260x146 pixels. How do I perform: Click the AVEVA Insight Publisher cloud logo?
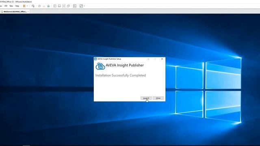pyautogui.click(x=100, y=66)
